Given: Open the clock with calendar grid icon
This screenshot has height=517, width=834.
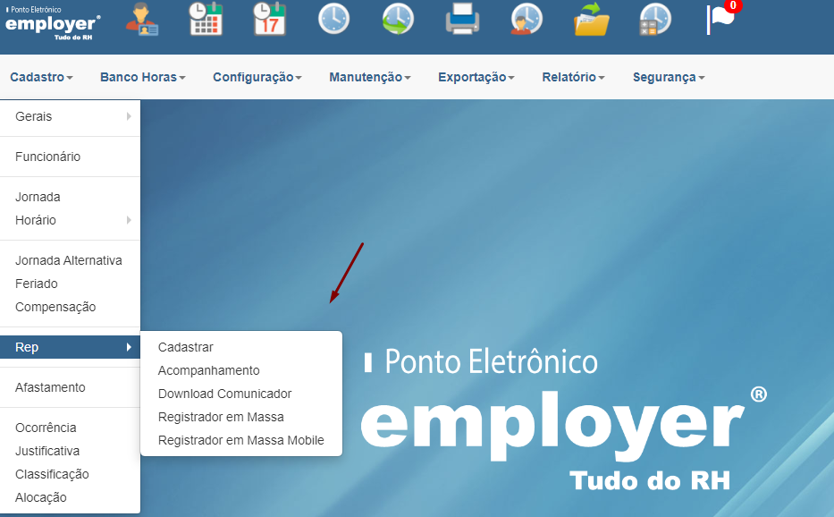Looking at the screenshot, I should tap(206, 19).
